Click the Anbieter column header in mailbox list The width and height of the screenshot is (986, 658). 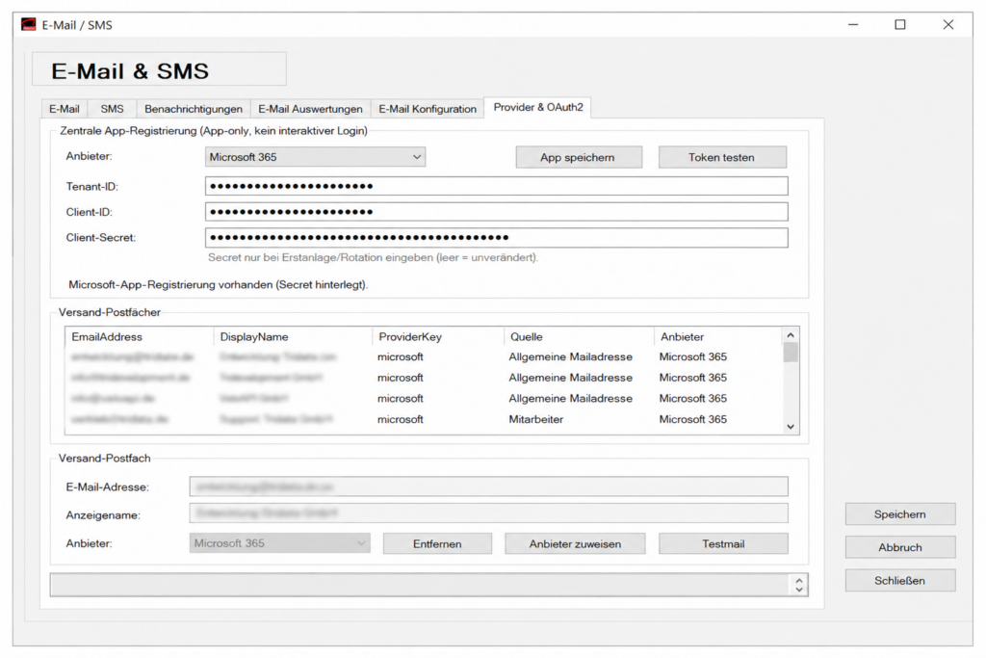(x=717, y=336)
